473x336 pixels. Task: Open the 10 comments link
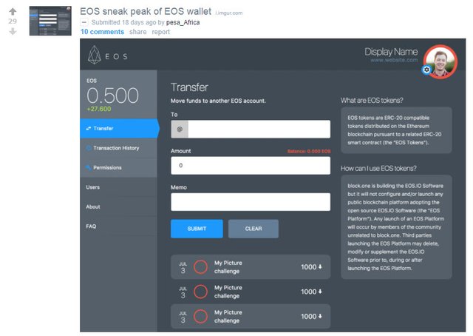(102, 32)
